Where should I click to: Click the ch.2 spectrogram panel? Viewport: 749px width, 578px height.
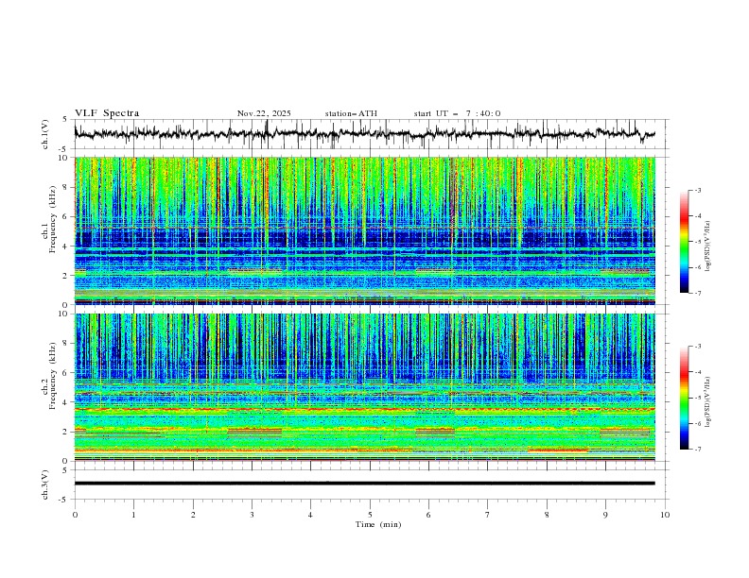364,387
